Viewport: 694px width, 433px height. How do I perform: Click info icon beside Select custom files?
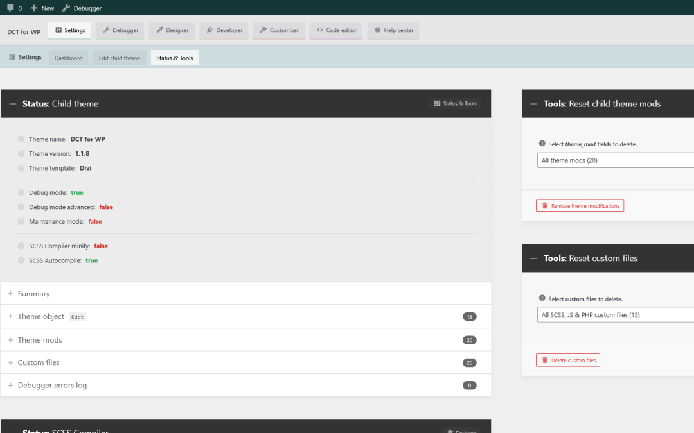point(542,298)
